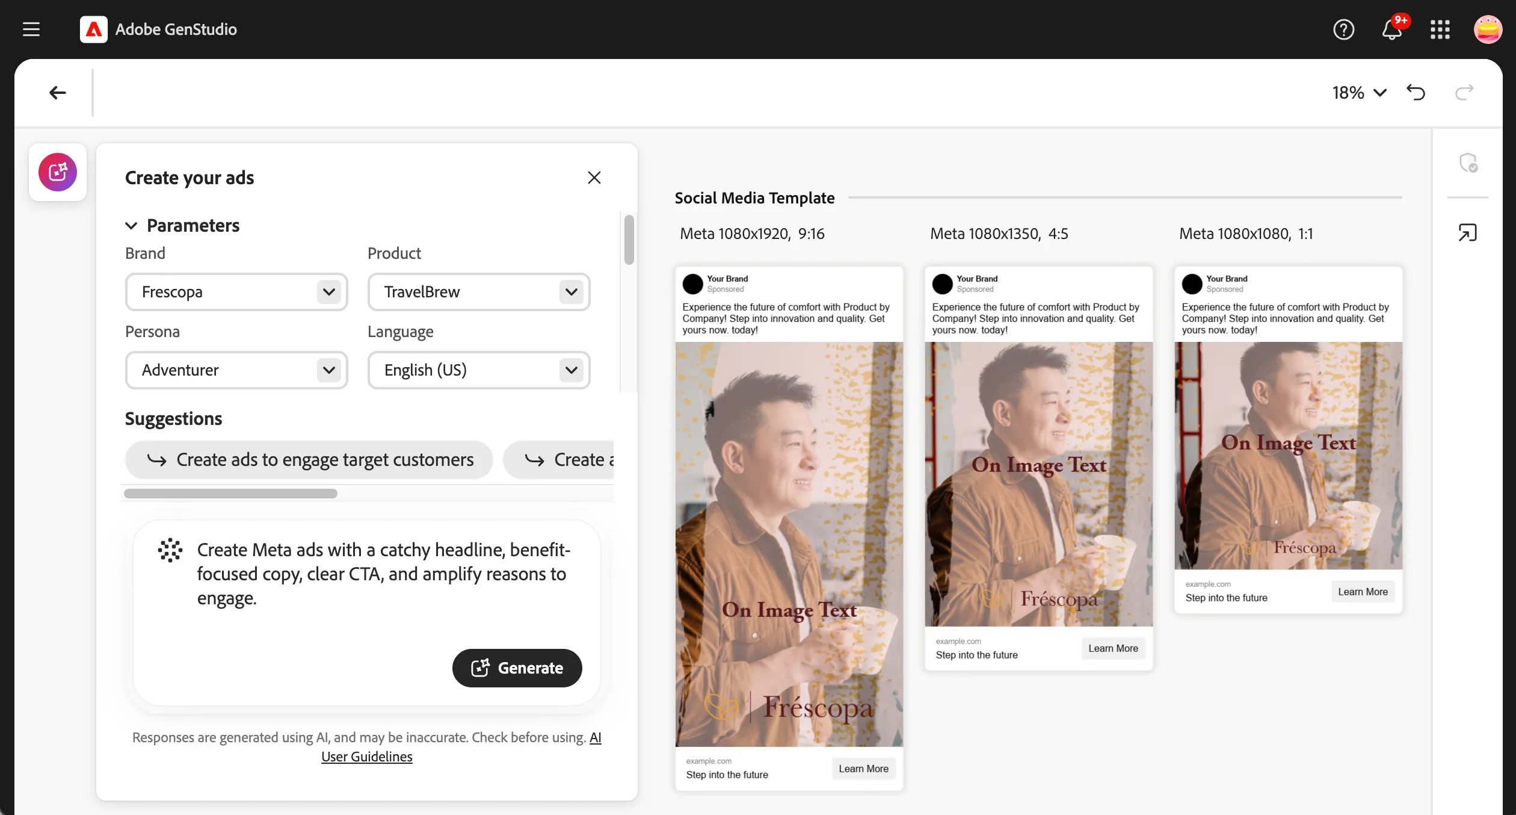The height and width of the screenshot is (815, 1516).
Task: Select suggestion Create ads to engage target customers
Action: pos(309,460)
